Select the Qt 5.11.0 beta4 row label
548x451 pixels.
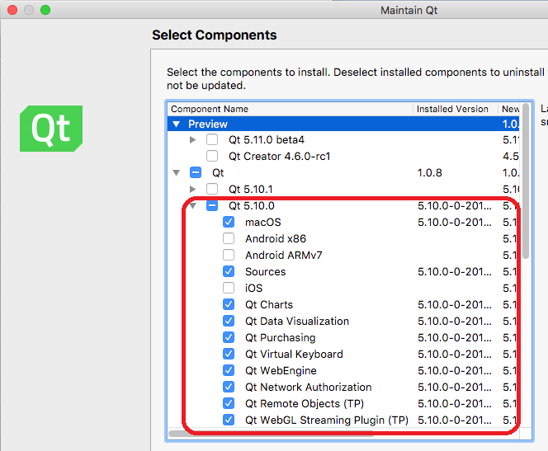coord(267,139)
